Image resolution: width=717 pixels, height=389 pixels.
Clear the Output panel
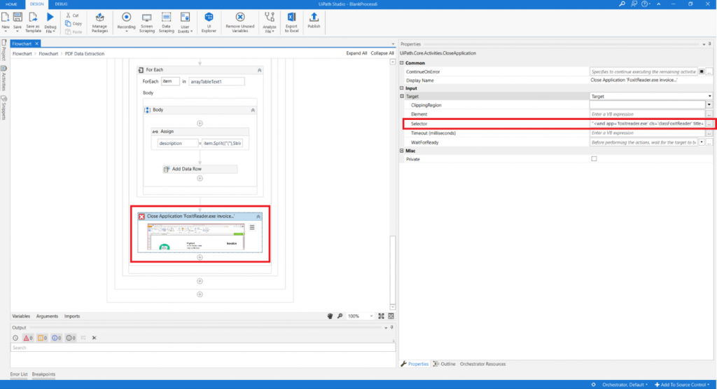click(95, 338)
